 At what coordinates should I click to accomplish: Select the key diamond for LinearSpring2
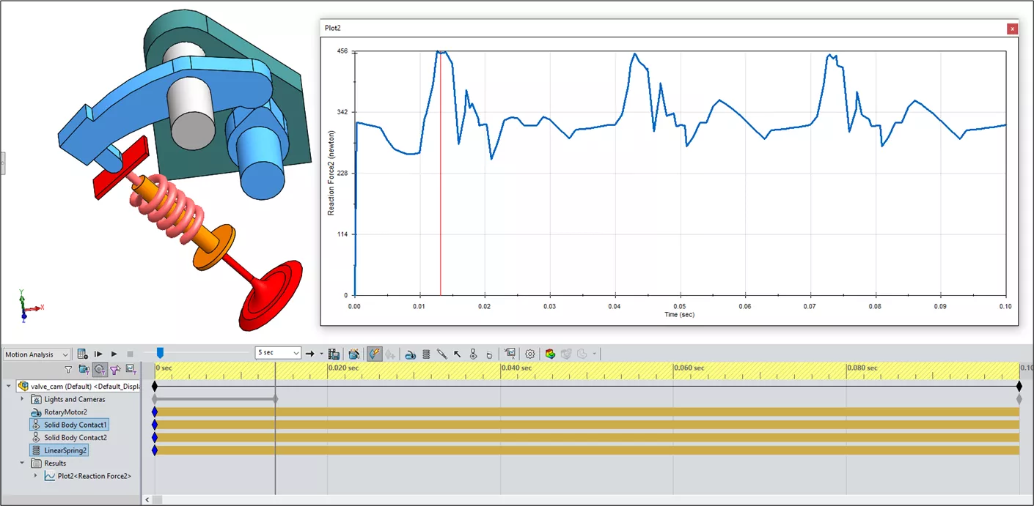(154, 450)
